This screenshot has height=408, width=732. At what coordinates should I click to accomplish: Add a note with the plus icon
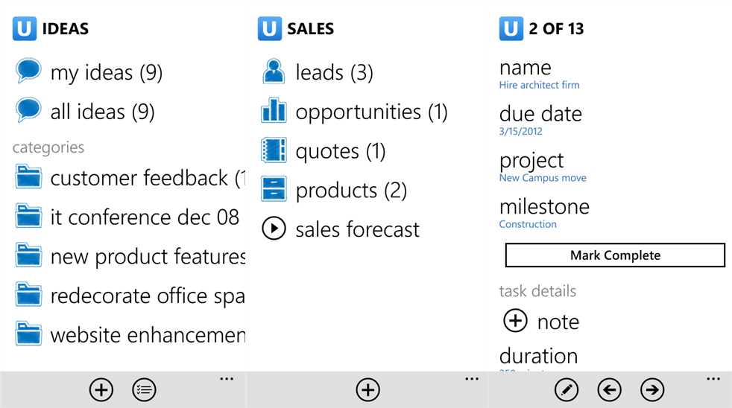coord(515,321)
